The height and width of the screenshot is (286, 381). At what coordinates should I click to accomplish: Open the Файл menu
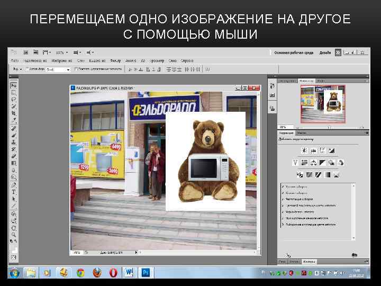point(15,61)
